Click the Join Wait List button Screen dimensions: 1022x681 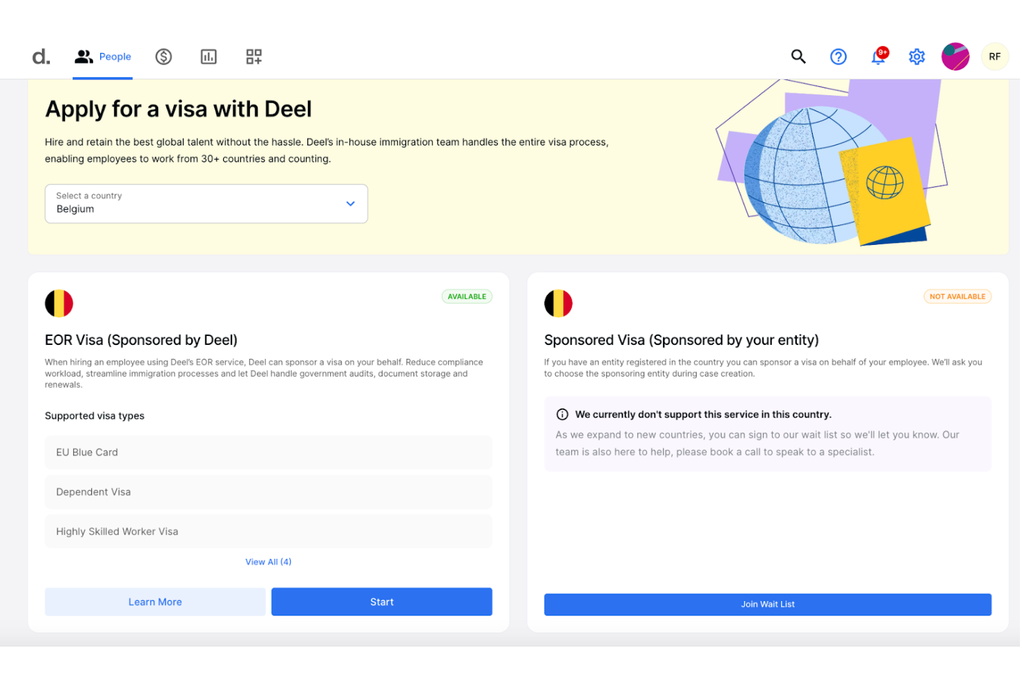point(768,604)
